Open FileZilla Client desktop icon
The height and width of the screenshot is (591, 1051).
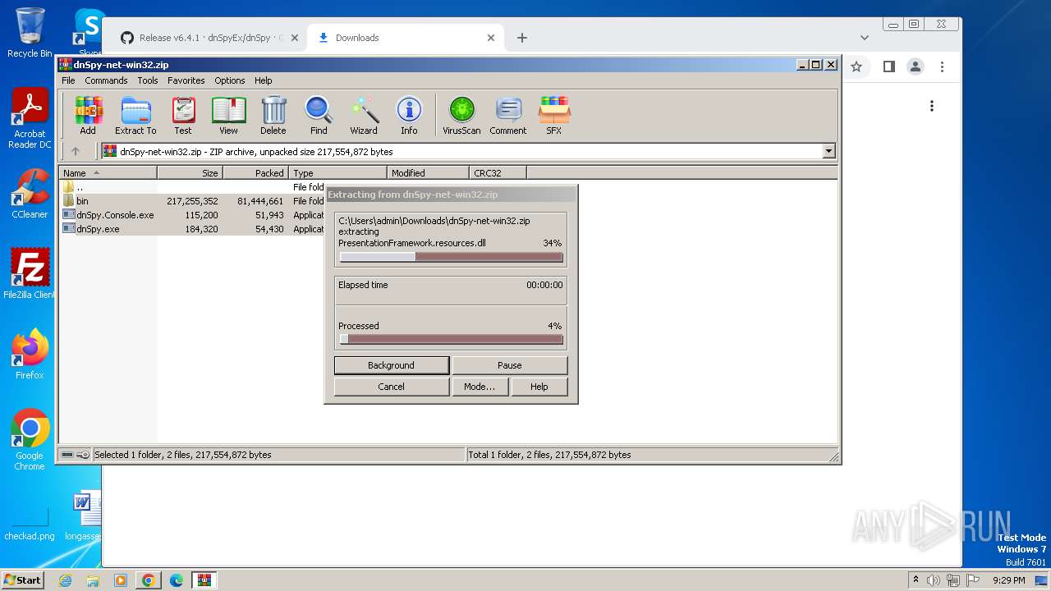tap(30, 273)
